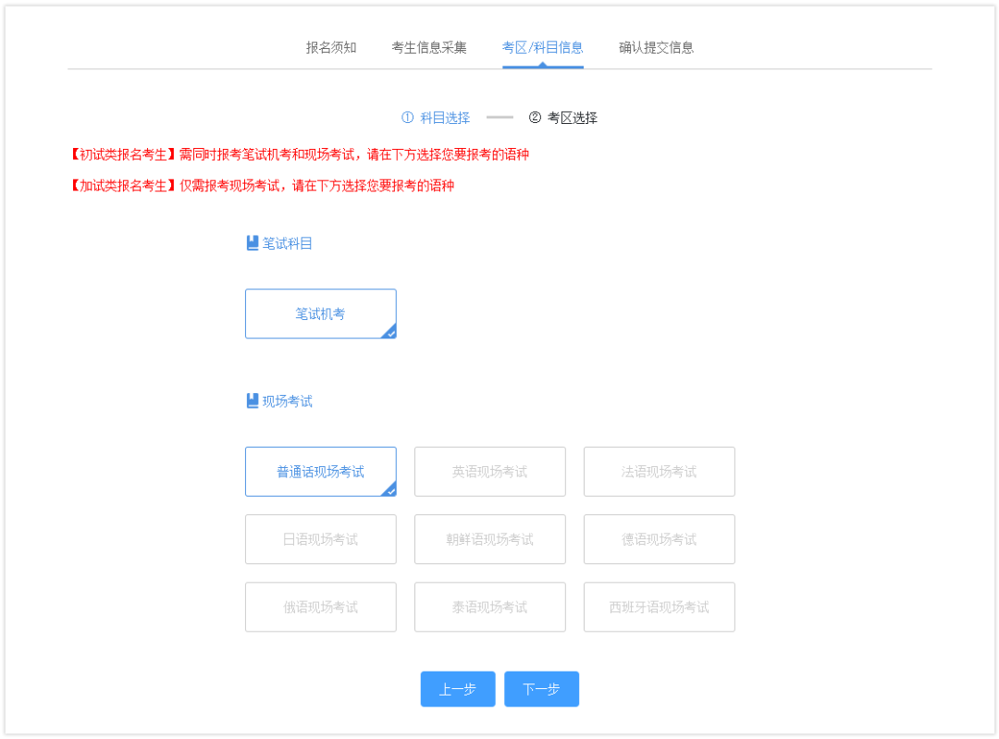Choose 日语现场考试 option
The image size is (999, 739).
[x=320, y=539]
